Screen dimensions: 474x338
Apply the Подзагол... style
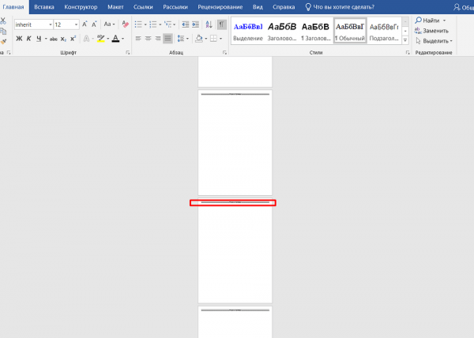384,31
